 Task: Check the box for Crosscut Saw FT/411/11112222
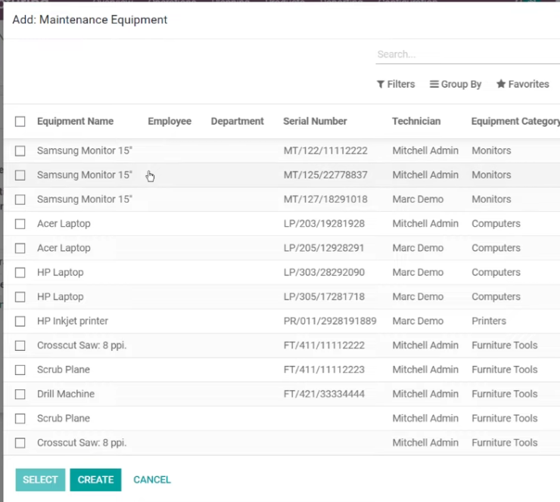(20, 346)
